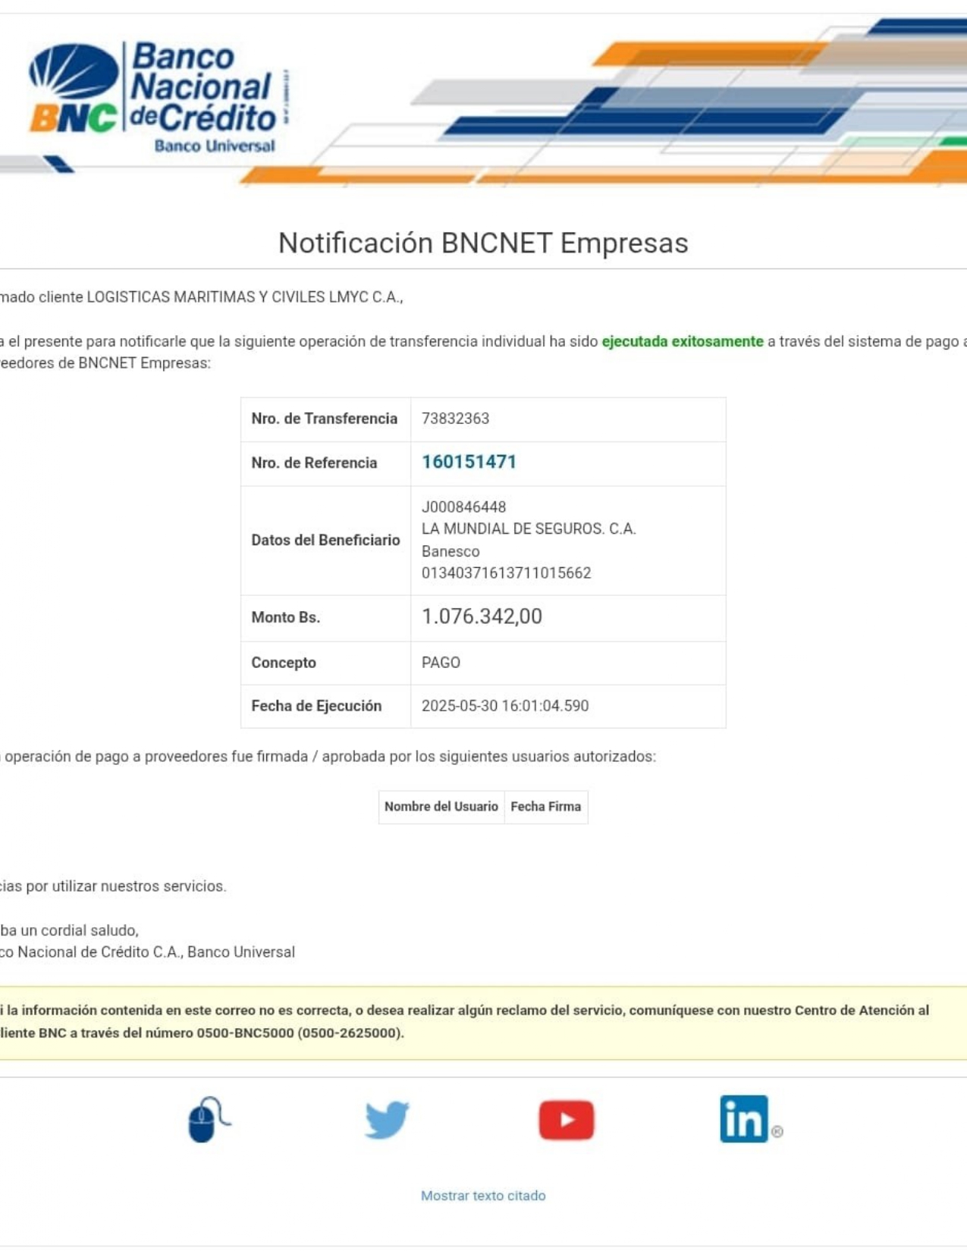Click 'Fecha Firma' column header

pyautogui.click(x=545, y=807)
